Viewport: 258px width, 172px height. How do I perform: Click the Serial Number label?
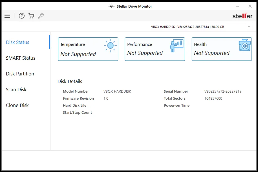[176, 91]
